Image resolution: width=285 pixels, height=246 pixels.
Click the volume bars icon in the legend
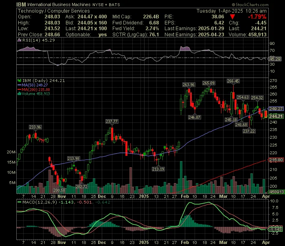(19, 94)
